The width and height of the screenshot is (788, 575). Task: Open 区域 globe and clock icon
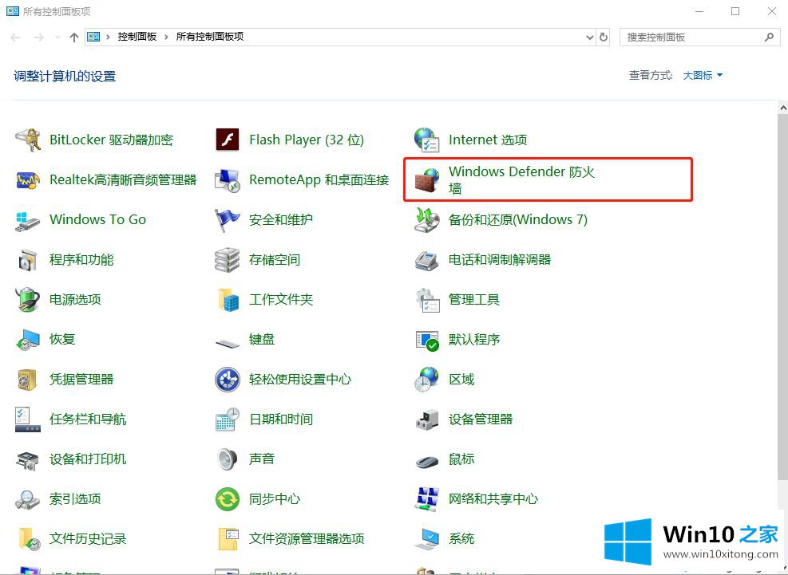(426, 380)
